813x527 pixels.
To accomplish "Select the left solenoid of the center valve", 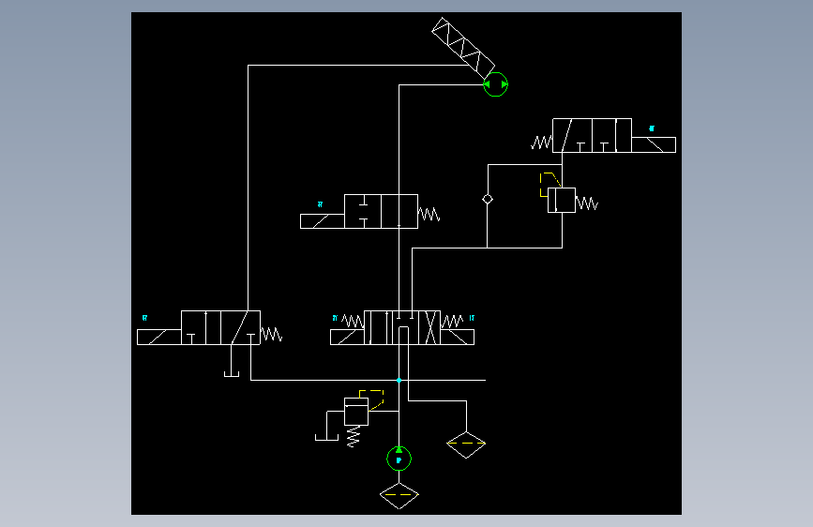I will (x=347, y=338).
